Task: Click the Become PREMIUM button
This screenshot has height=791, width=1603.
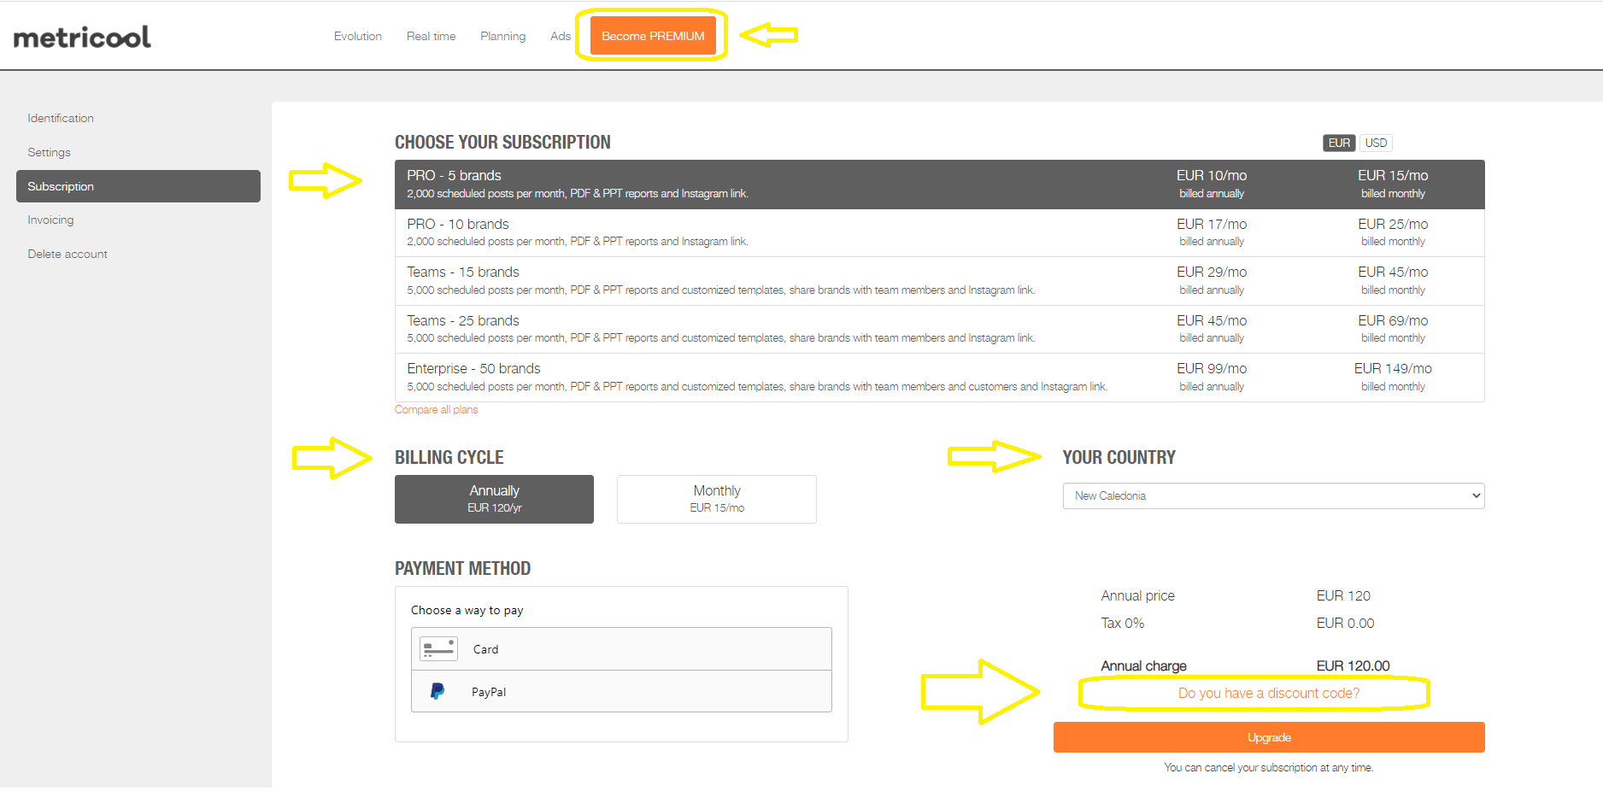Action: 653,36
